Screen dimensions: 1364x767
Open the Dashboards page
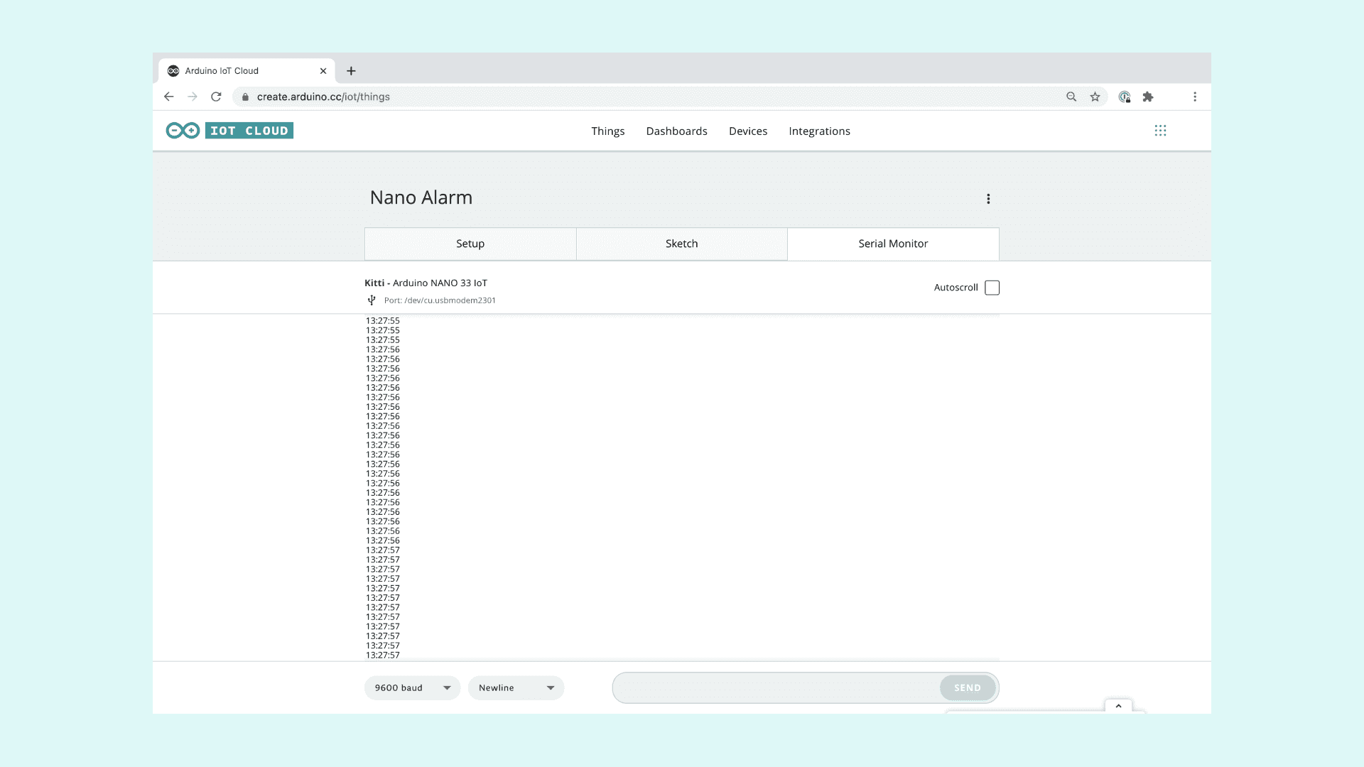click(676, 131)
